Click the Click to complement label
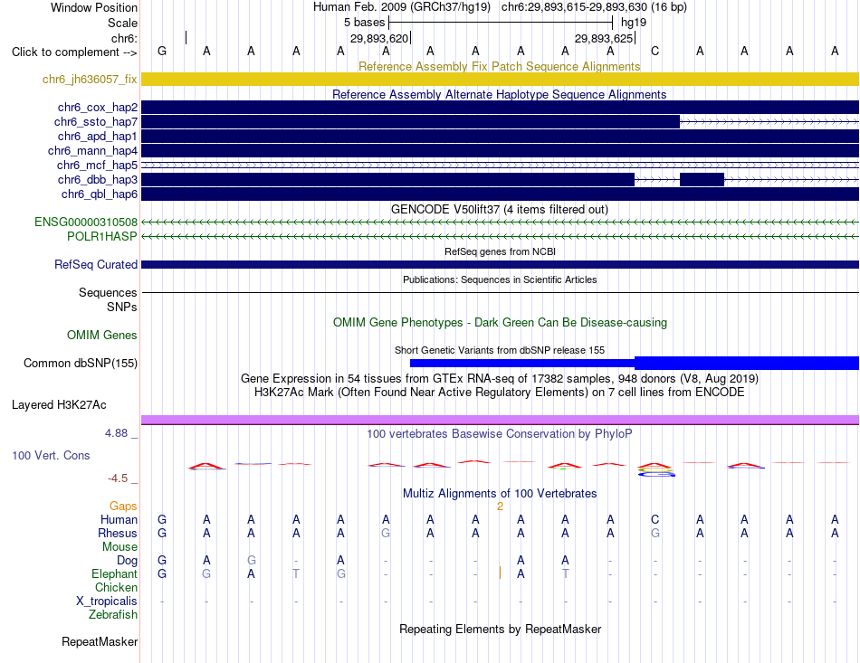Image resolution: width=860 pixels, height=663 pixels. pos(74,52)
